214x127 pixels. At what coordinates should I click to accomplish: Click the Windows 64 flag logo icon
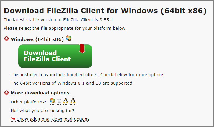[68, 38]
